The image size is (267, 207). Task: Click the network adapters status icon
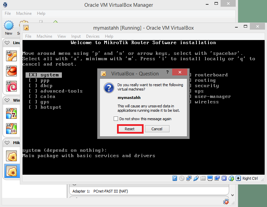189,178
